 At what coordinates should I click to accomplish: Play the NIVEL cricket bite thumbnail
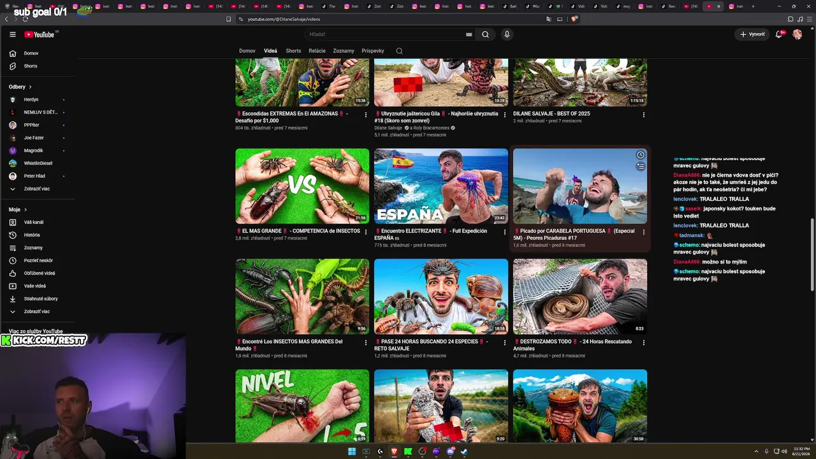coord(302,406)
